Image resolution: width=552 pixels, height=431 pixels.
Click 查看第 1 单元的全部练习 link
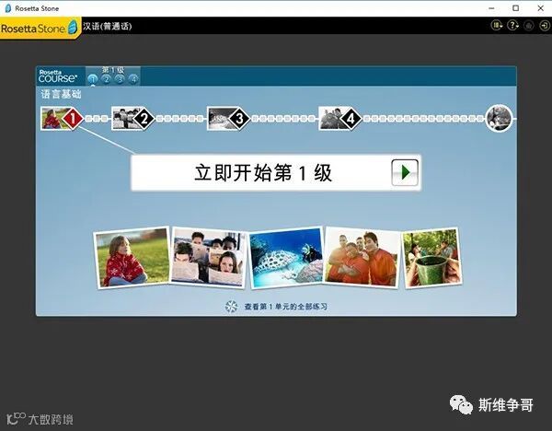point(286,307)
